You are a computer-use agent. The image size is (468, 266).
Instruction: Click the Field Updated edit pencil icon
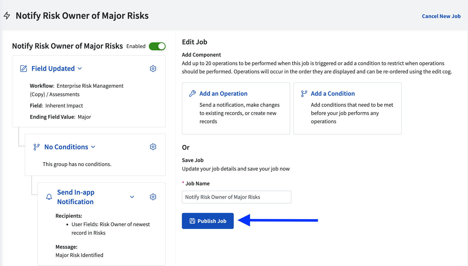tap(24, 69)
